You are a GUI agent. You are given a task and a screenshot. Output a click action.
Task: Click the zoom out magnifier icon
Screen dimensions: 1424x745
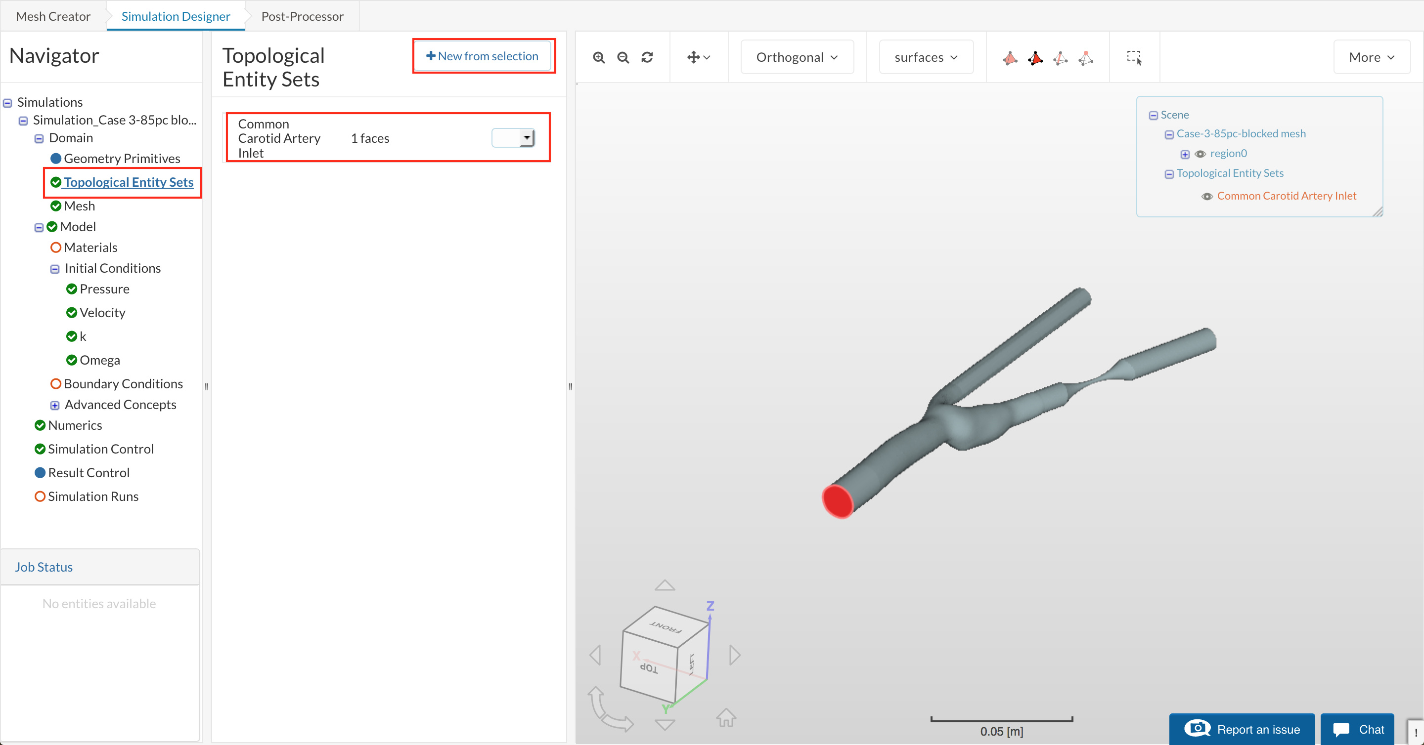point(623,57)
